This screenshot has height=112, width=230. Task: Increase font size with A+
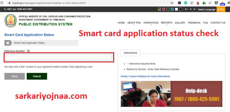click(186, 9)
